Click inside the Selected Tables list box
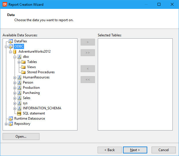This screenshot has width=179, height=156. click(x=135, y=84)
